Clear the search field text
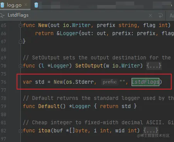The width and height of the screenshot is (174, 142). pos(150,16)
